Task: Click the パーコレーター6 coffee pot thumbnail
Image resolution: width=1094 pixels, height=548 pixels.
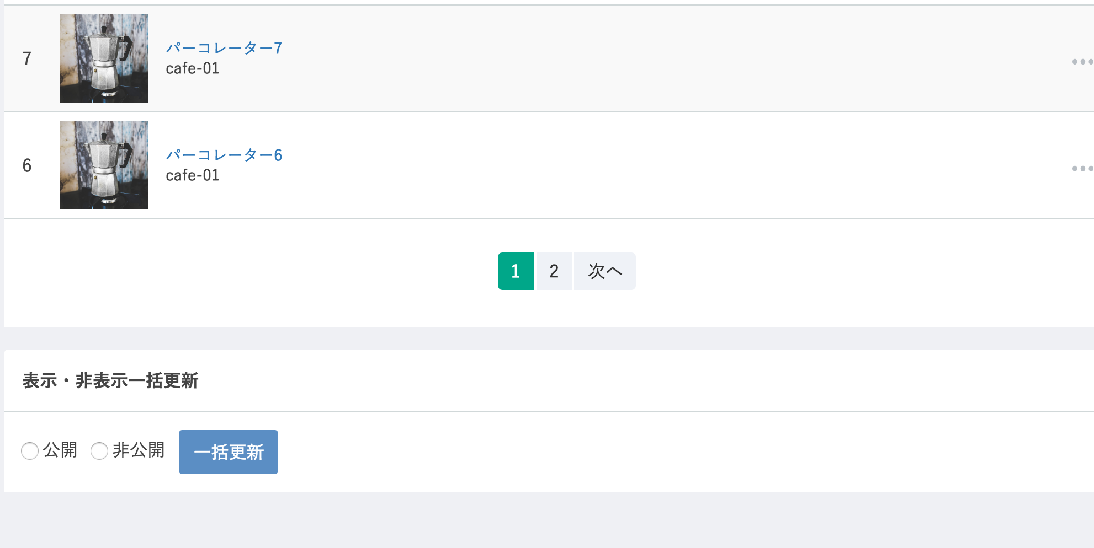Action: click(x=104, y=165)
